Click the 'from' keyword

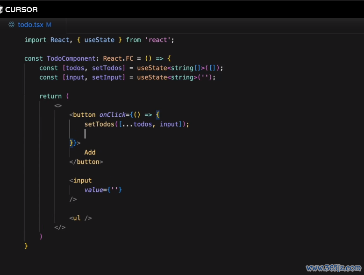pyautogui.click(x=133, y=40)
